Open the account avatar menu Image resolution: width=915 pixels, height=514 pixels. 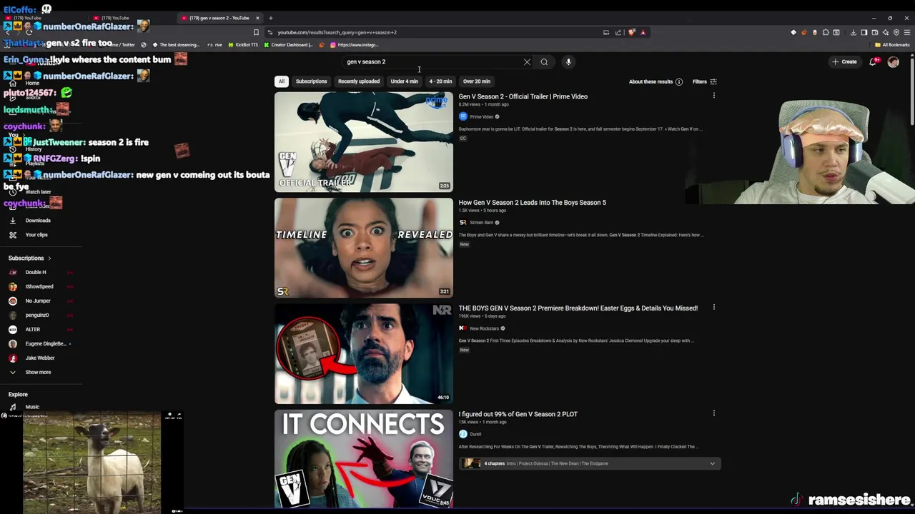[x=893, y=62]
